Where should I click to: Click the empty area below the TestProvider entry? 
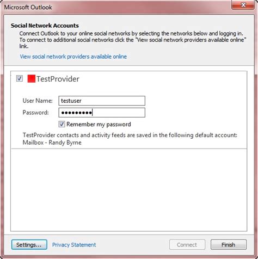129,190
